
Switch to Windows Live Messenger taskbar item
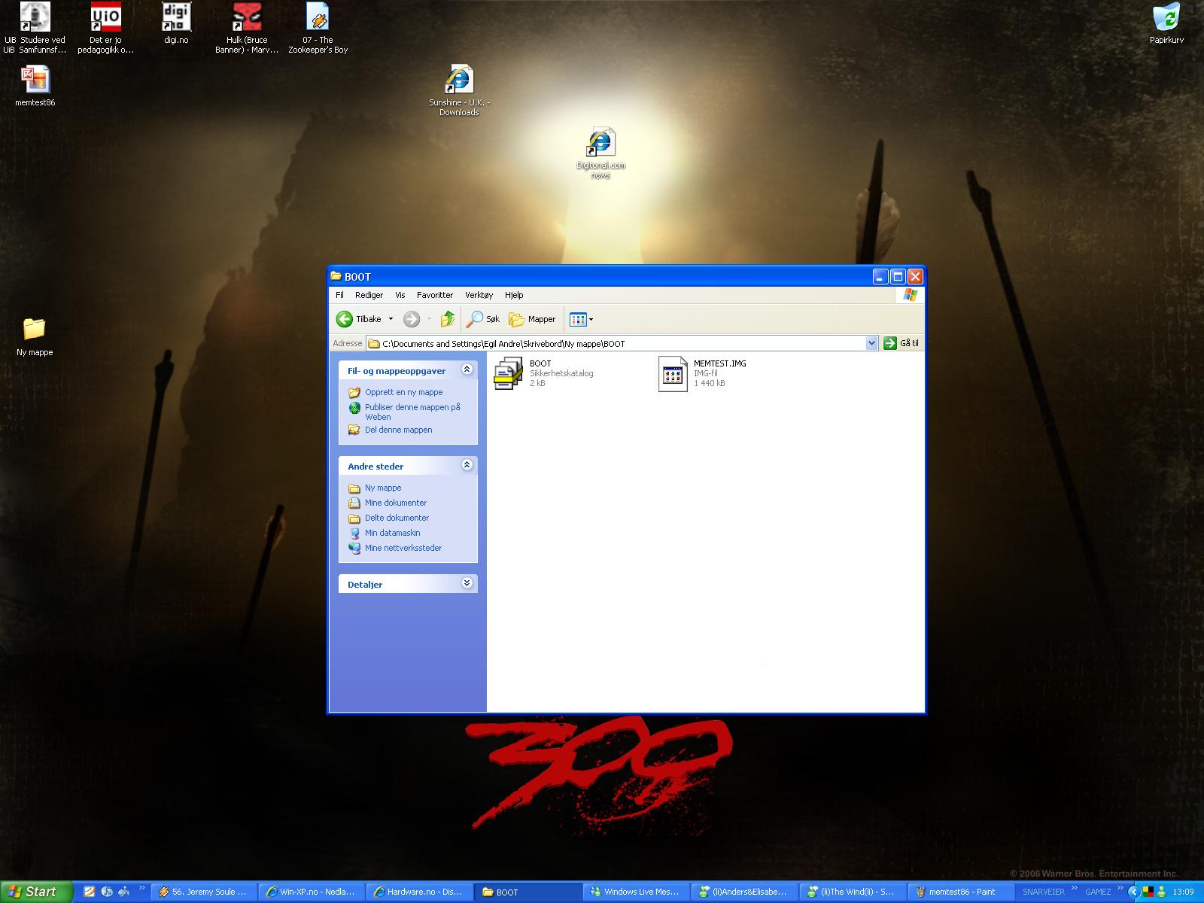point(637,892)
